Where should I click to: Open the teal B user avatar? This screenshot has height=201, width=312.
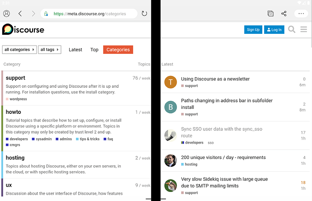click(170, 107)
